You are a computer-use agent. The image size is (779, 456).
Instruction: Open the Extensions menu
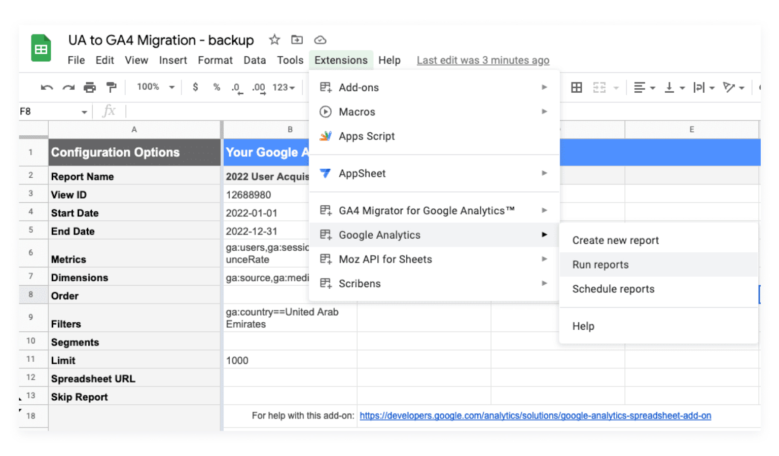coord(341,60)
